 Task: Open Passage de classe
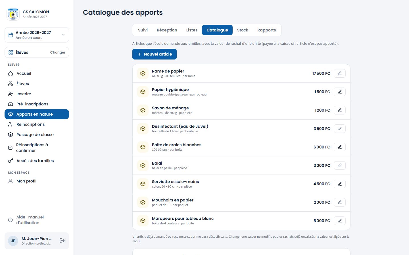tap(37, 135)
